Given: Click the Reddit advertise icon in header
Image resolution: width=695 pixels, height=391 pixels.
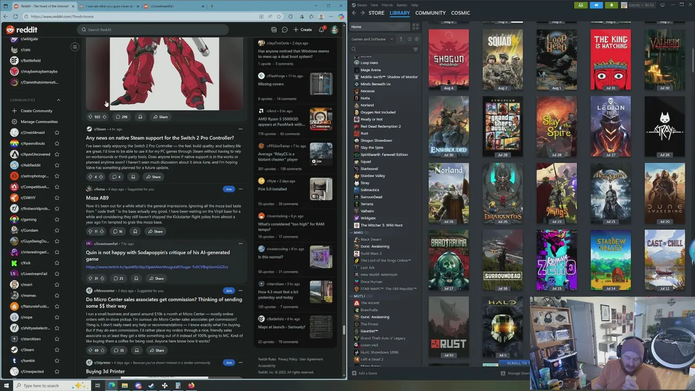Looking at the screenshot, I should click(274, 30).
